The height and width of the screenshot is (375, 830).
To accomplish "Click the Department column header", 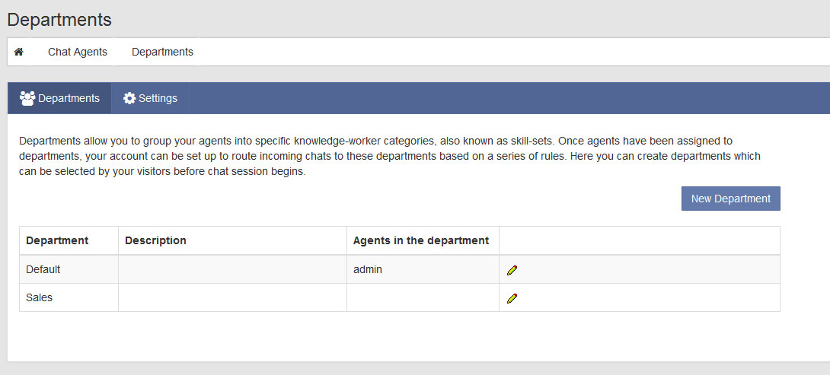I will (57, 240).
